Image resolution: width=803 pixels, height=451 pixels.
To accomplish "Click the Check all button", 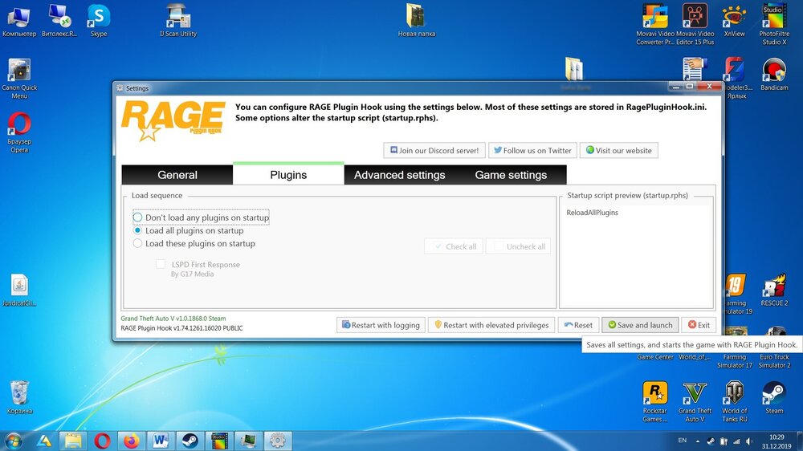I will click(453, 246).
